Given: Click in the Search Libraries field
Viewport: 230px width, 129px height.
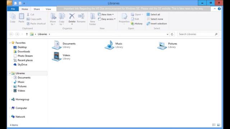Looking at the screenshot, I should 198,34.
